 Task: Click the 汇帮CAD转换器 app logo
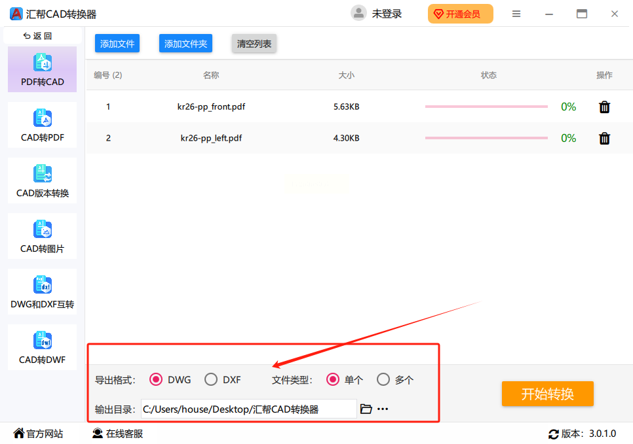(16, 14)
